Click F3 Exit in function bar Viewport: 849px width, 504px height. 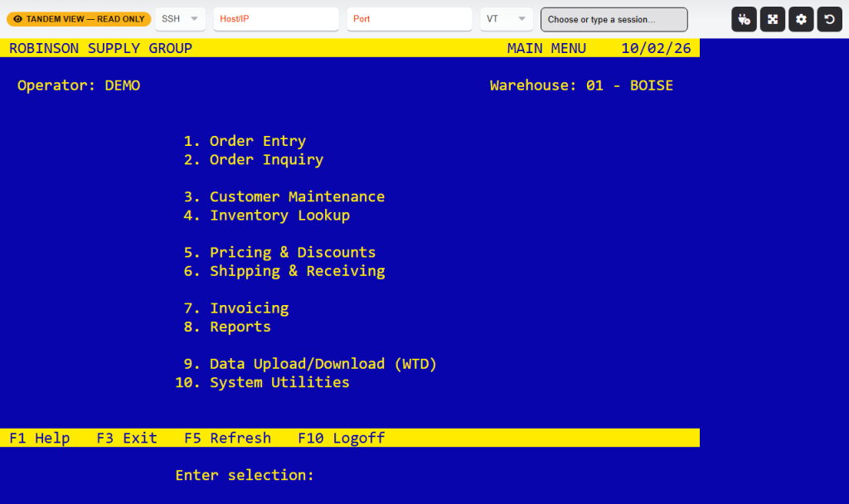click(127, 438)
